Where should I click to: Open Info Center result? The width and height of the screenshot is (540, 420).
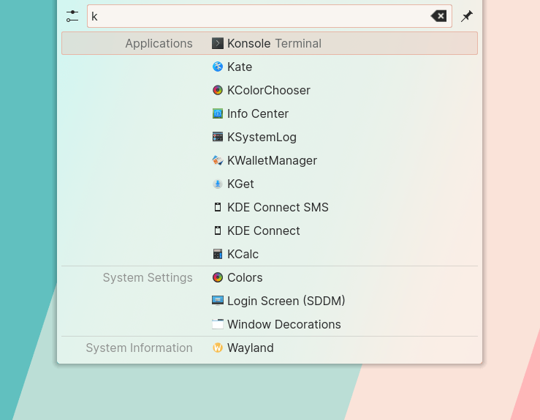(270, 113)
